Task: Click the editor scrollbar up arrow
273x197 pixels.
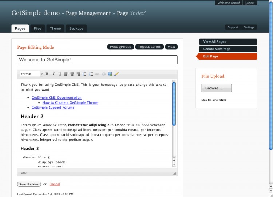Action: (x=174, y=160)
